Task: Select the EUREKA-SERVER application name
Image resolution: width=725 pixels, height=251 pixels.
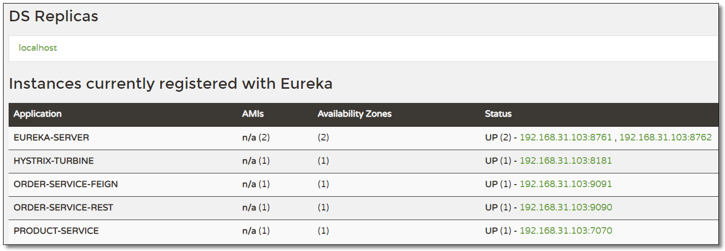Action: [x=51, y=137]
